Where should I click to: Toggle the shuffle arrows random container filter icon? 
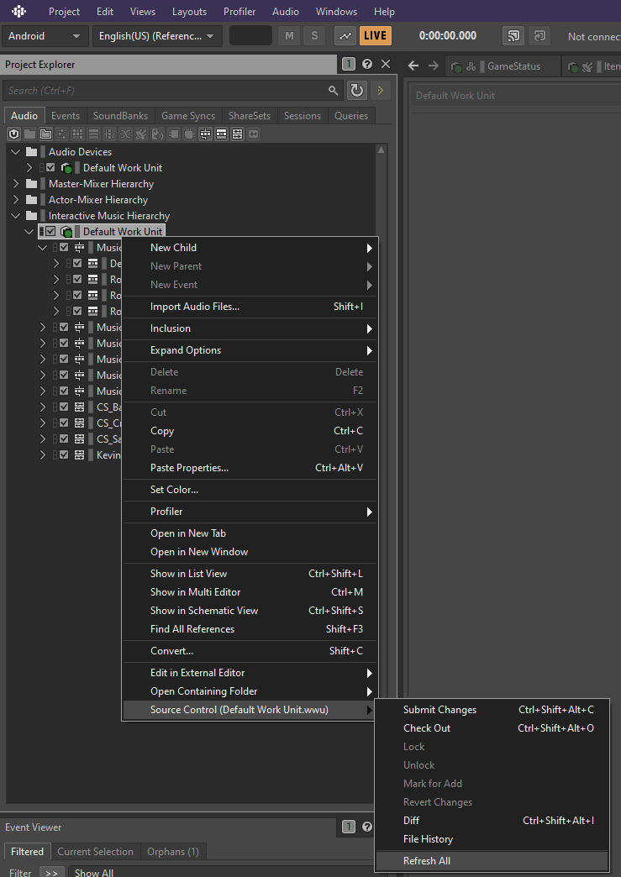click(125, 134)
